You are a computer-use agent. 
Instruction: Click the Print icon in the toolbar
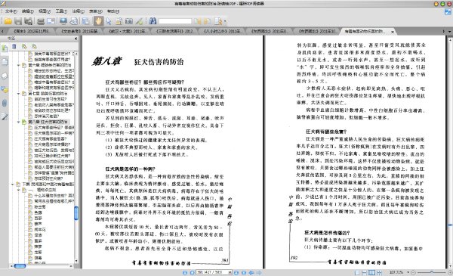(x=41, y=21)
